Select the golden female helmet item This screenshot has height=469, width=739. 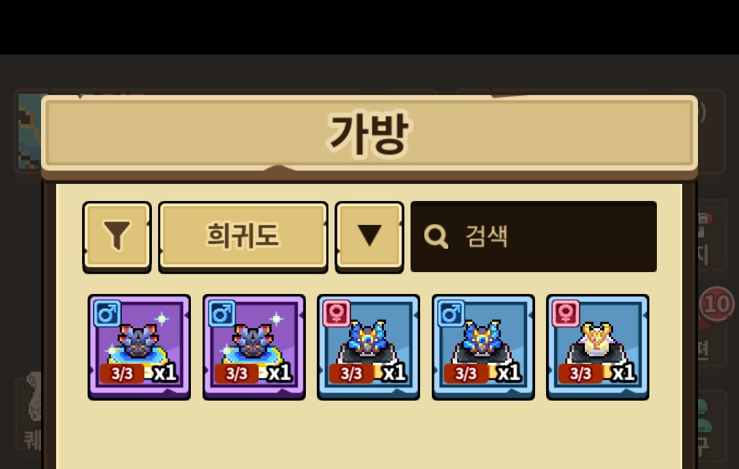tap(597, 347)
